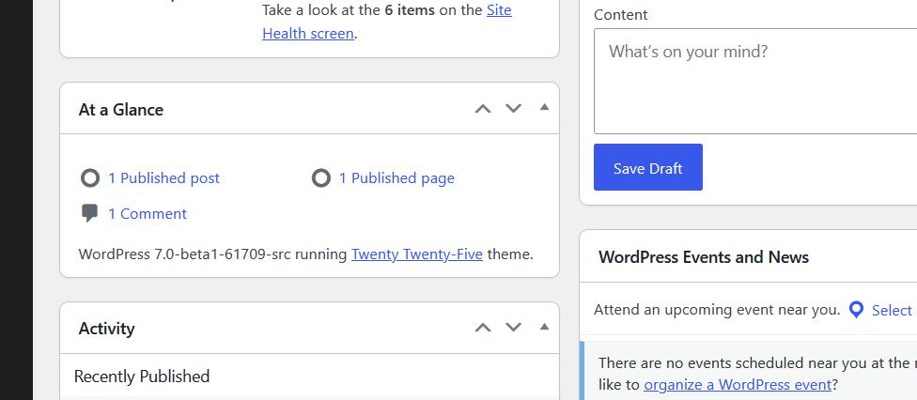Click the WordPress Events and News header
The height and width of the screenshot is (400, 917).
tap(704, 257)
